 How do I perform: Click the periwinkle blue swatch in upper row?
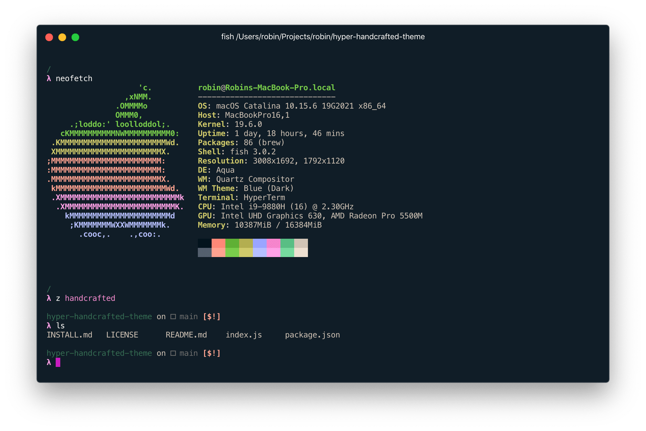point(260,243)
